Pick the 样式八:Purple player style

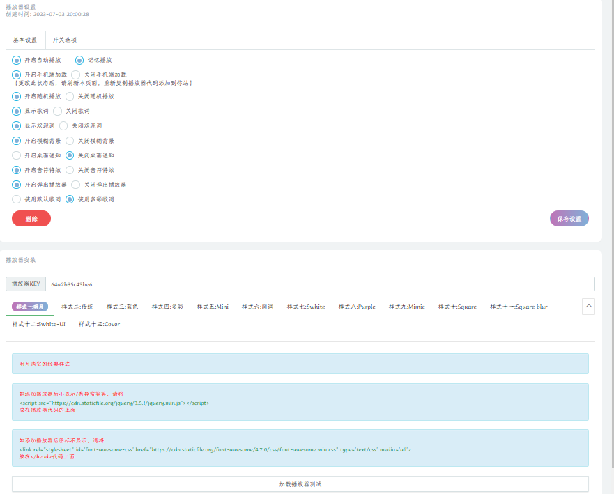(356, 307)
